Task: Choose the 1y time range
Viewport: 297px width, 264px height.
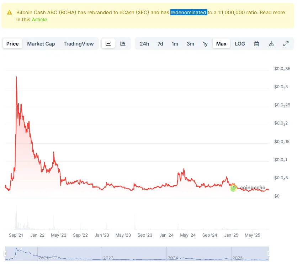Action: (x=205, y=44)
